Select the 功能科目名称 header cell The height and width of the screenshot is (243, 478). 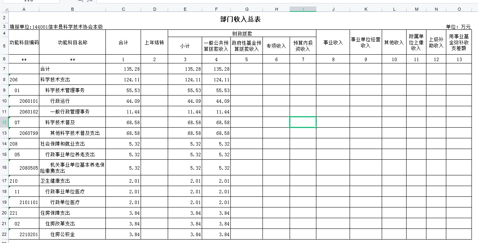(x=72, y=43)
